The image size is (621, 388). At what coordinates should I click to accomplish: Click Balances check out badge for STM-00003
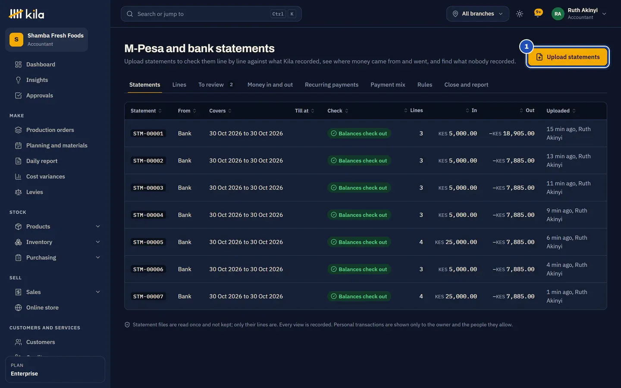coord(359,188)
